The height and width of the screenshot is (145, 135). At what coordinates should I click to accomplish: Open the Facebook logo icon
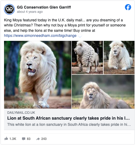coord(128,7)
